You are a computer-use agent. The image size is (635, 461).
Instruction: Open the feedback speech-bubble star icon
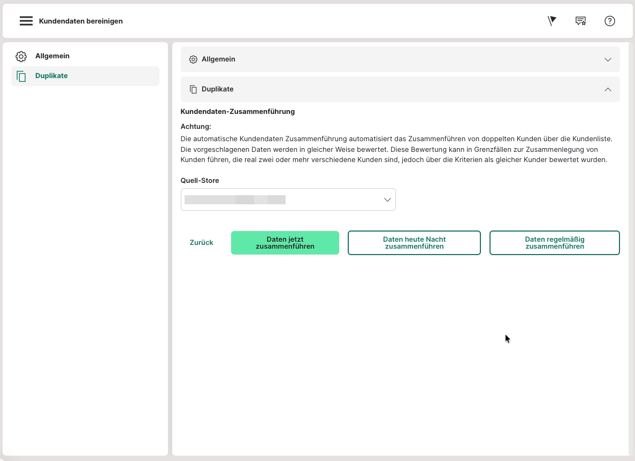[x=580, y=21]
